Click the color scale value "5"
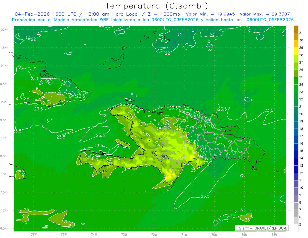 [x=300, y=224]
